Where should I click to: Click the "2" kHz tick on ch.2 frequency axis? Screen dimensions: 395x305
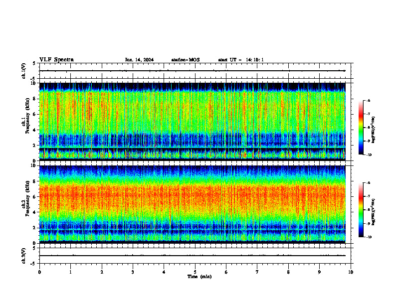click(34, 228)
